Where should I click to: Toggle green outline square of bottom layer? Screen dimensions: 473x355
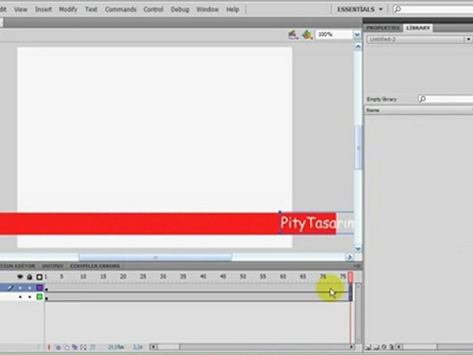coord(39,297)
